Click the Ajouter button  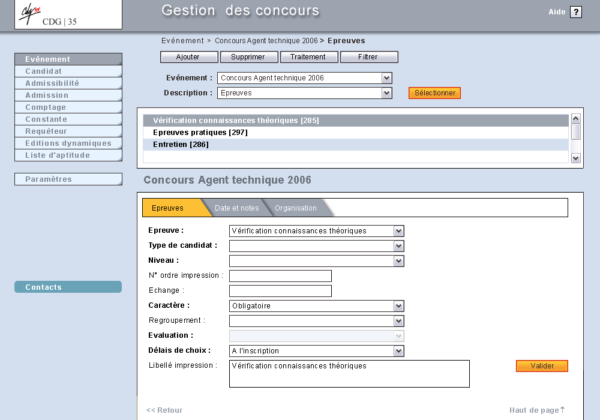coord(189,57)
